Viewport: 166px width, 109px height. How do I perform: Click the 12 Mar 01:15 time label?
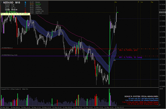(x=119, y=107)
